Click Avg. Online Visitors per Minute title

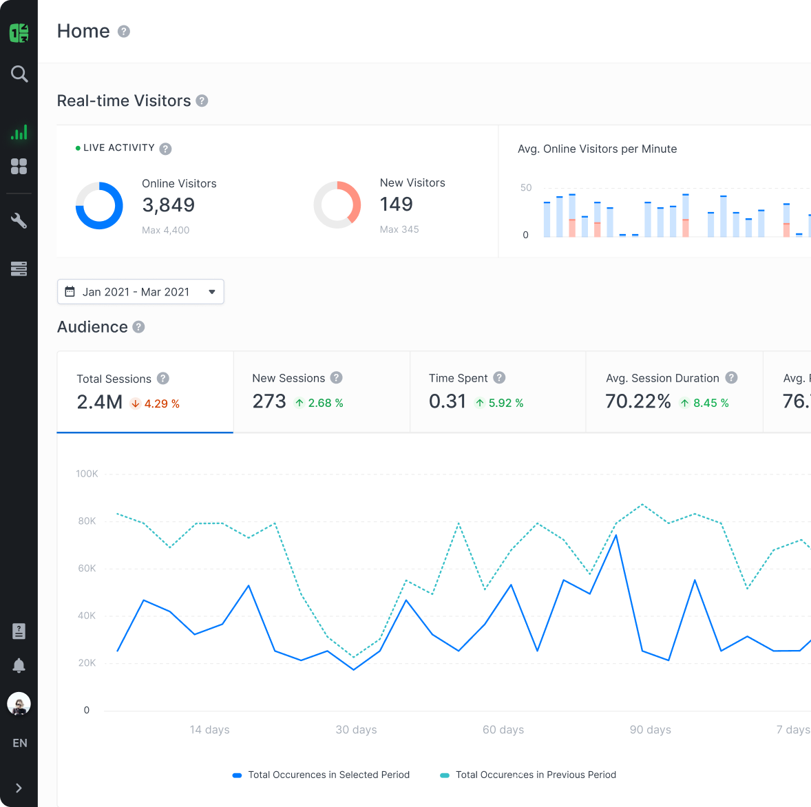[598, 149]
